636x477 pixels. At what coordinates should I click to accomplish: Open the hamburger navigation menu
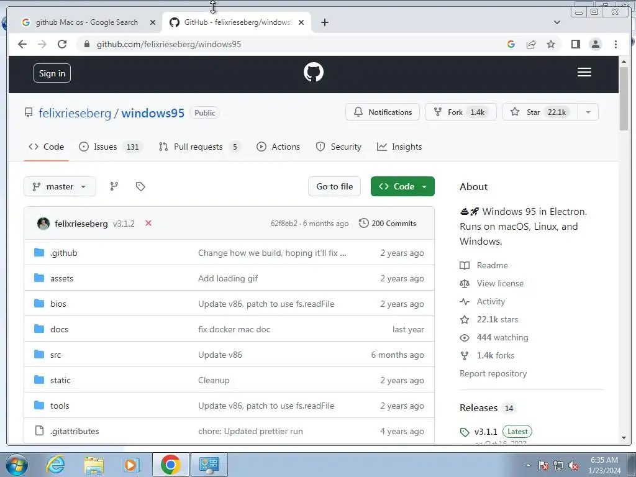(584, 72)
